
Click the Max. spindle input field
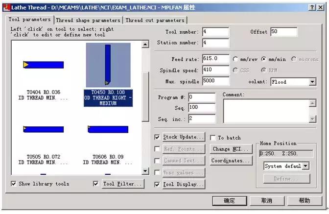(216, 81)
